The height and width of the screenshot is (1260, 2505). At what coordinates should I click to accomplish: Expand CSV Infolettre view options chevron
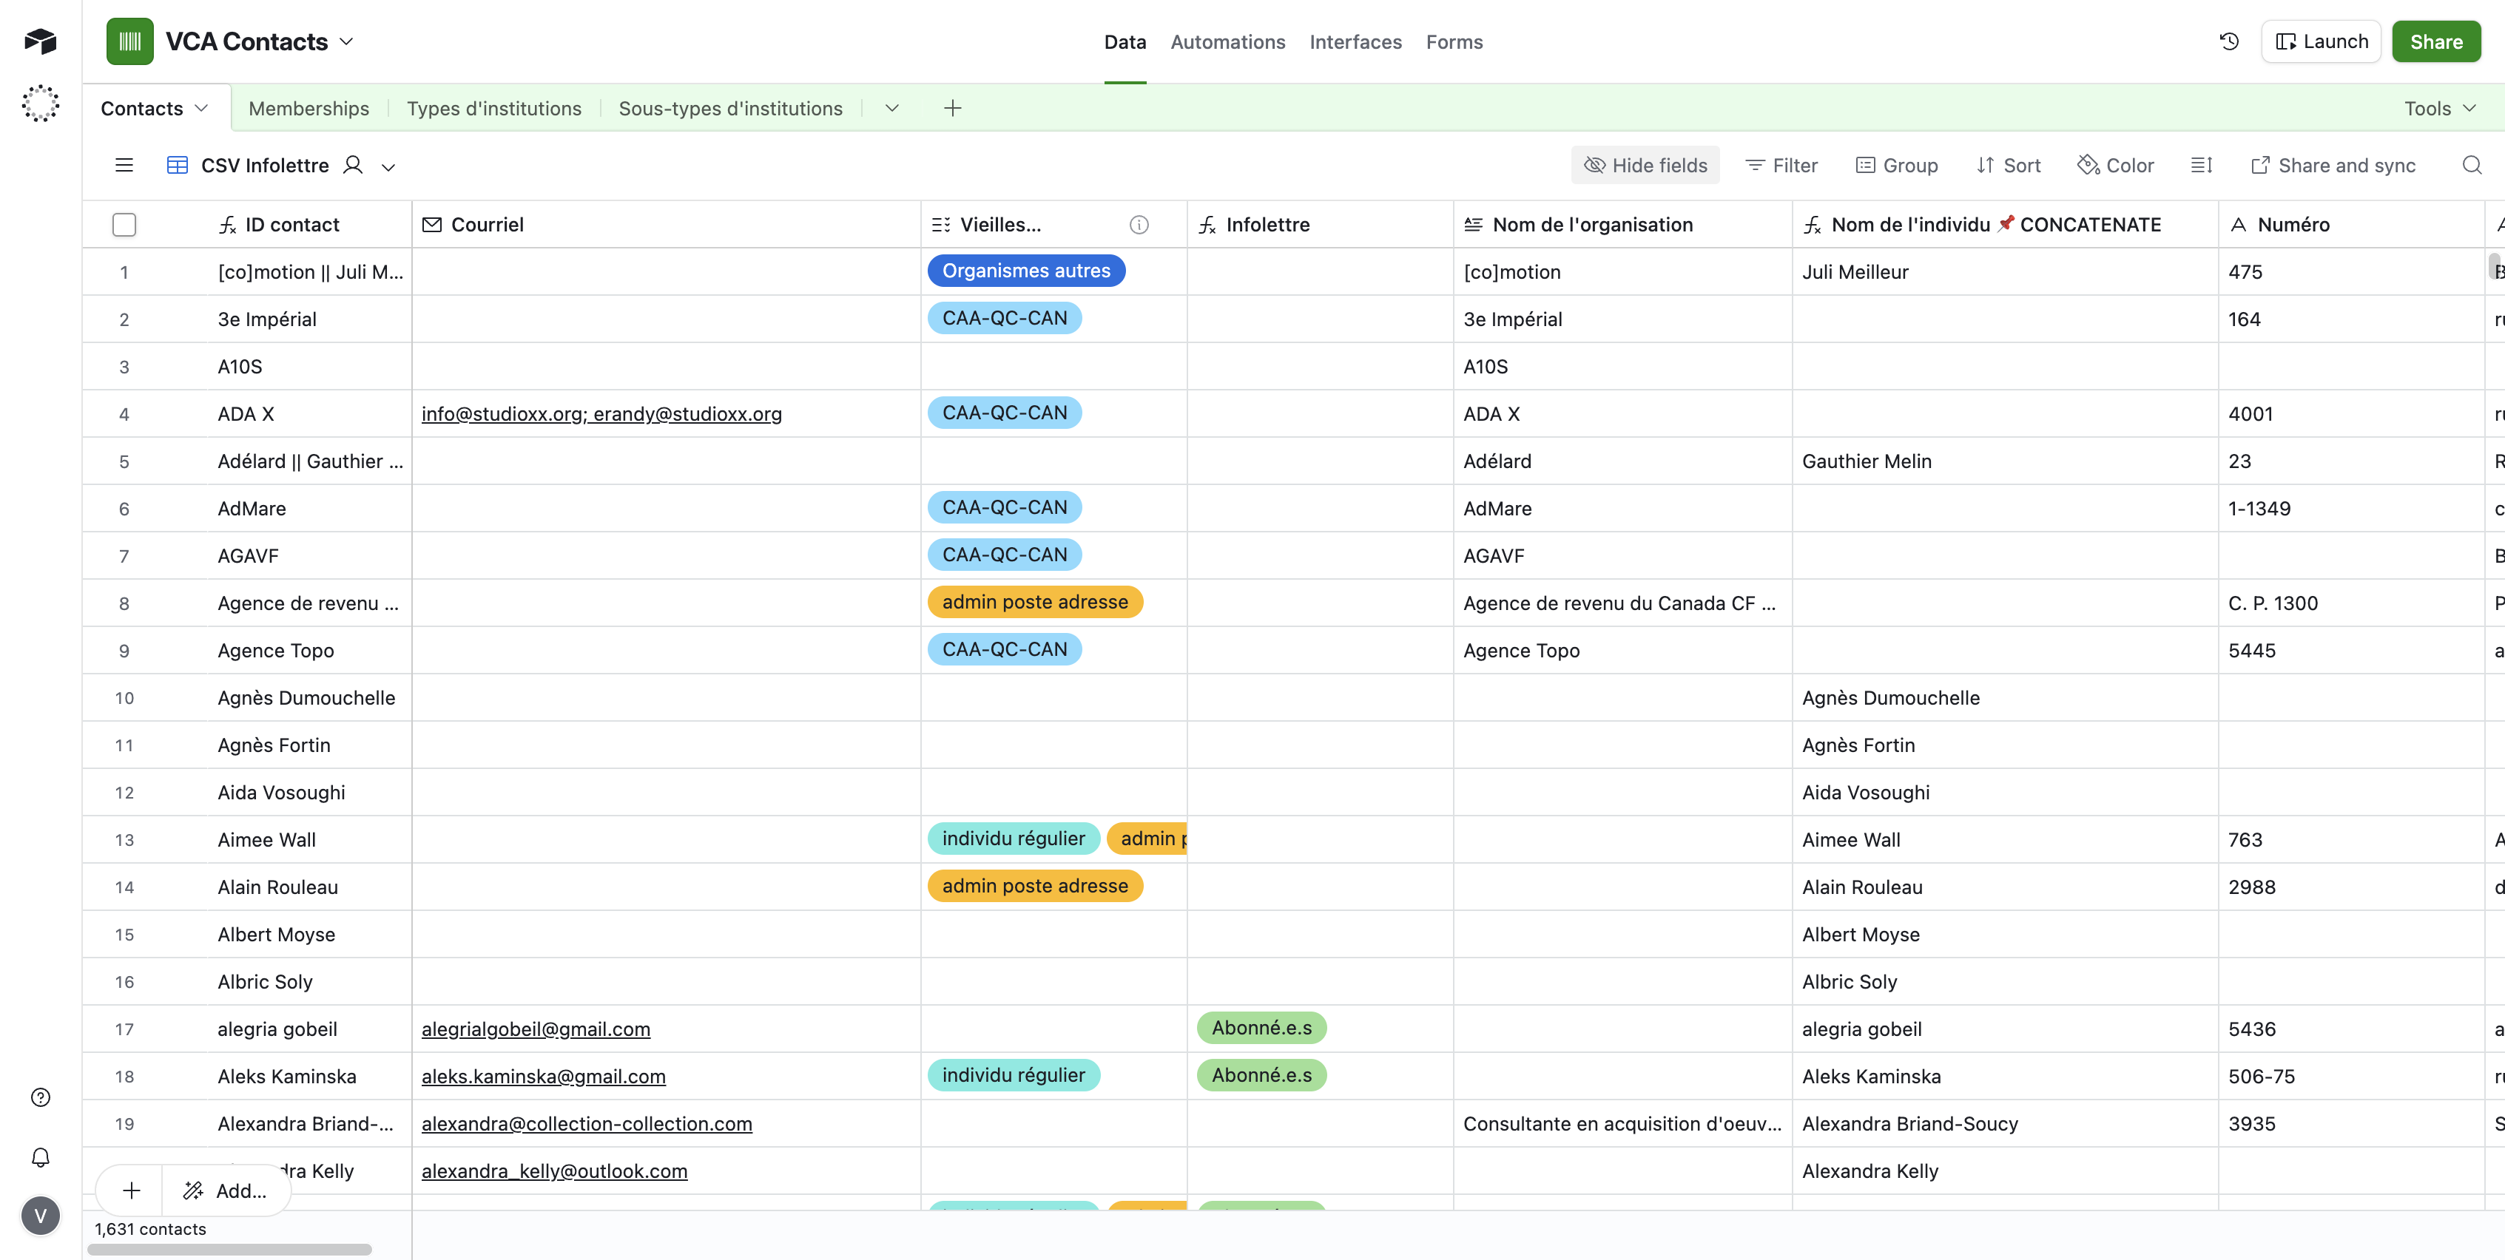[388, 167]
